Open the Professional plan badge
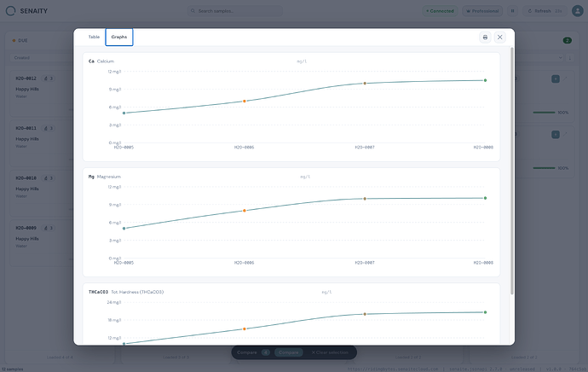Screen dimensions: 588x372 tap(482, 11)
